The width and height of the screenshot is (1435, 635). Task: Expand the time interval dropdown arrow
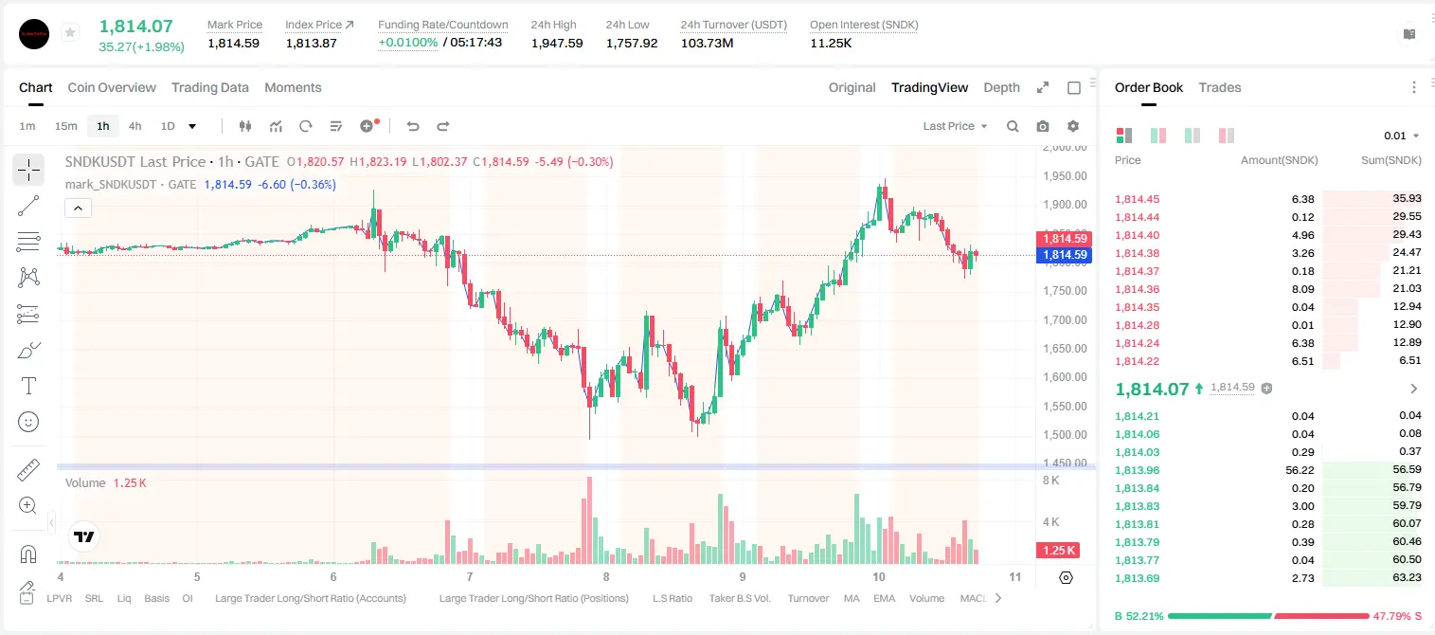coord(192,126)
